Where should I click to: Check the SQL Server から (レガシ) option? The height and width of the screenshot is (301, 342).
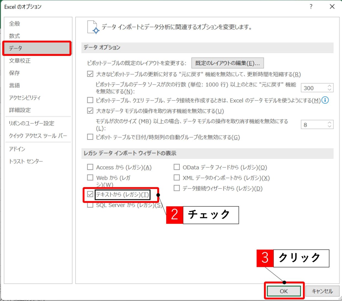(90, 206)
